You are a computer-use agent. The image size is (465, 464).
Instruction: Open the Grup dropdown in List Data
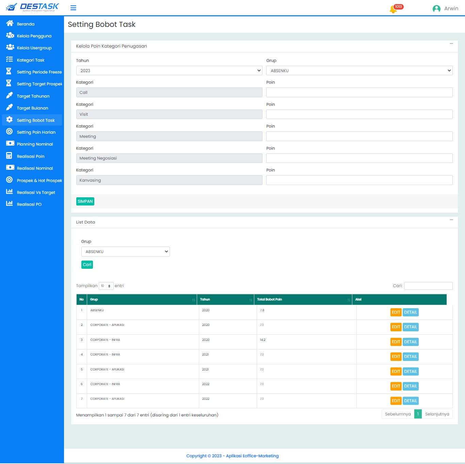point(125,252)
